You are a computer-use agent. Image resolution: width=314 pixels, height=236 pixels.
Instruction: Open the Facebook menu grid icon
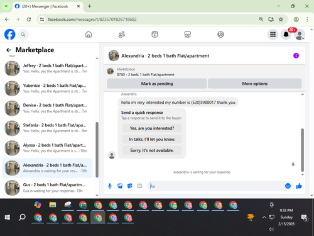click(273, 35)
